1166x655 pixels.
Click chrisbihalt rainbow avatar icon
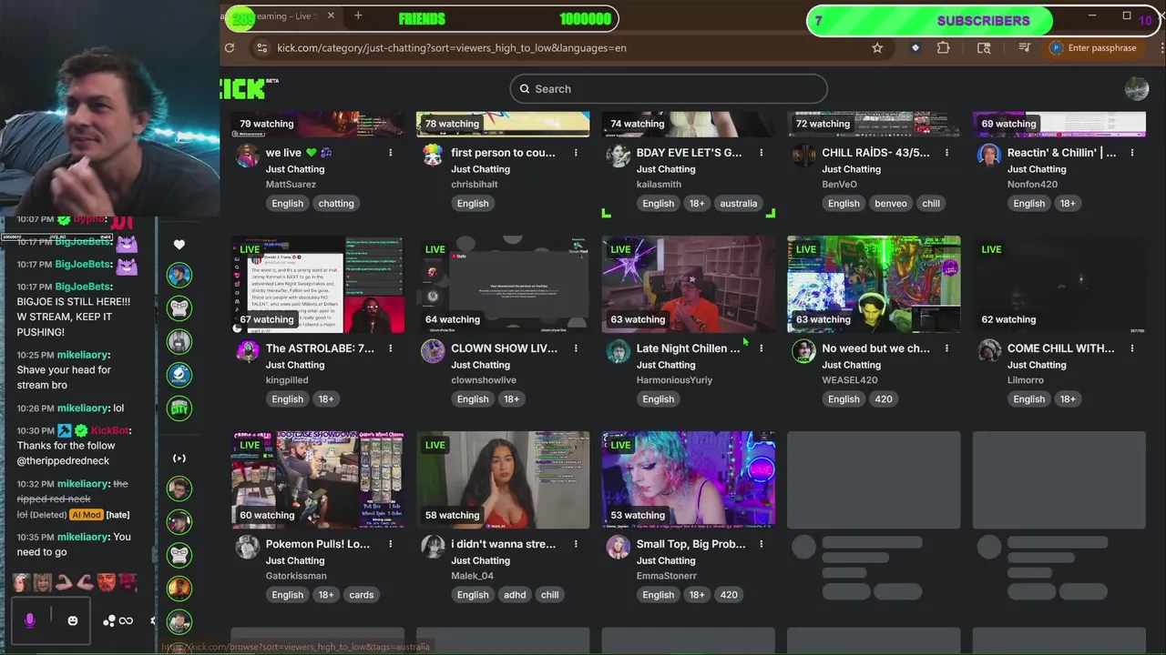[433, 156]
